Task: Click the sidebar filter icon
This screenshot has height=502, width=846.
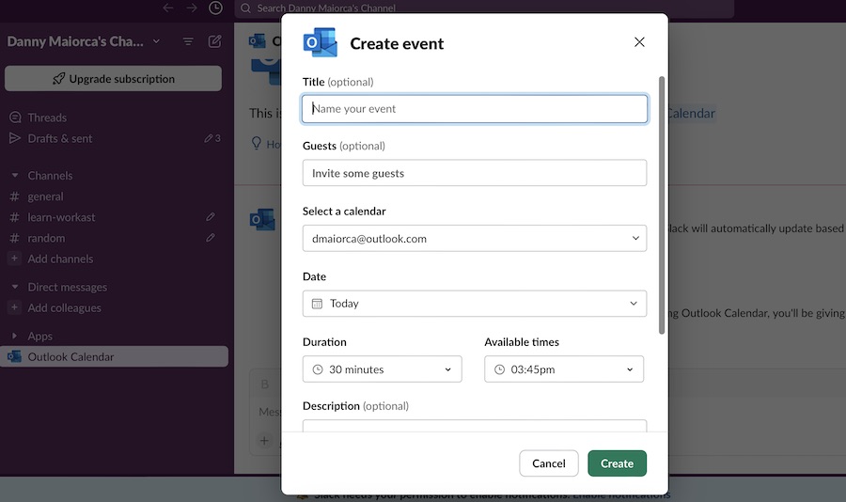Action: click(188, 41)
